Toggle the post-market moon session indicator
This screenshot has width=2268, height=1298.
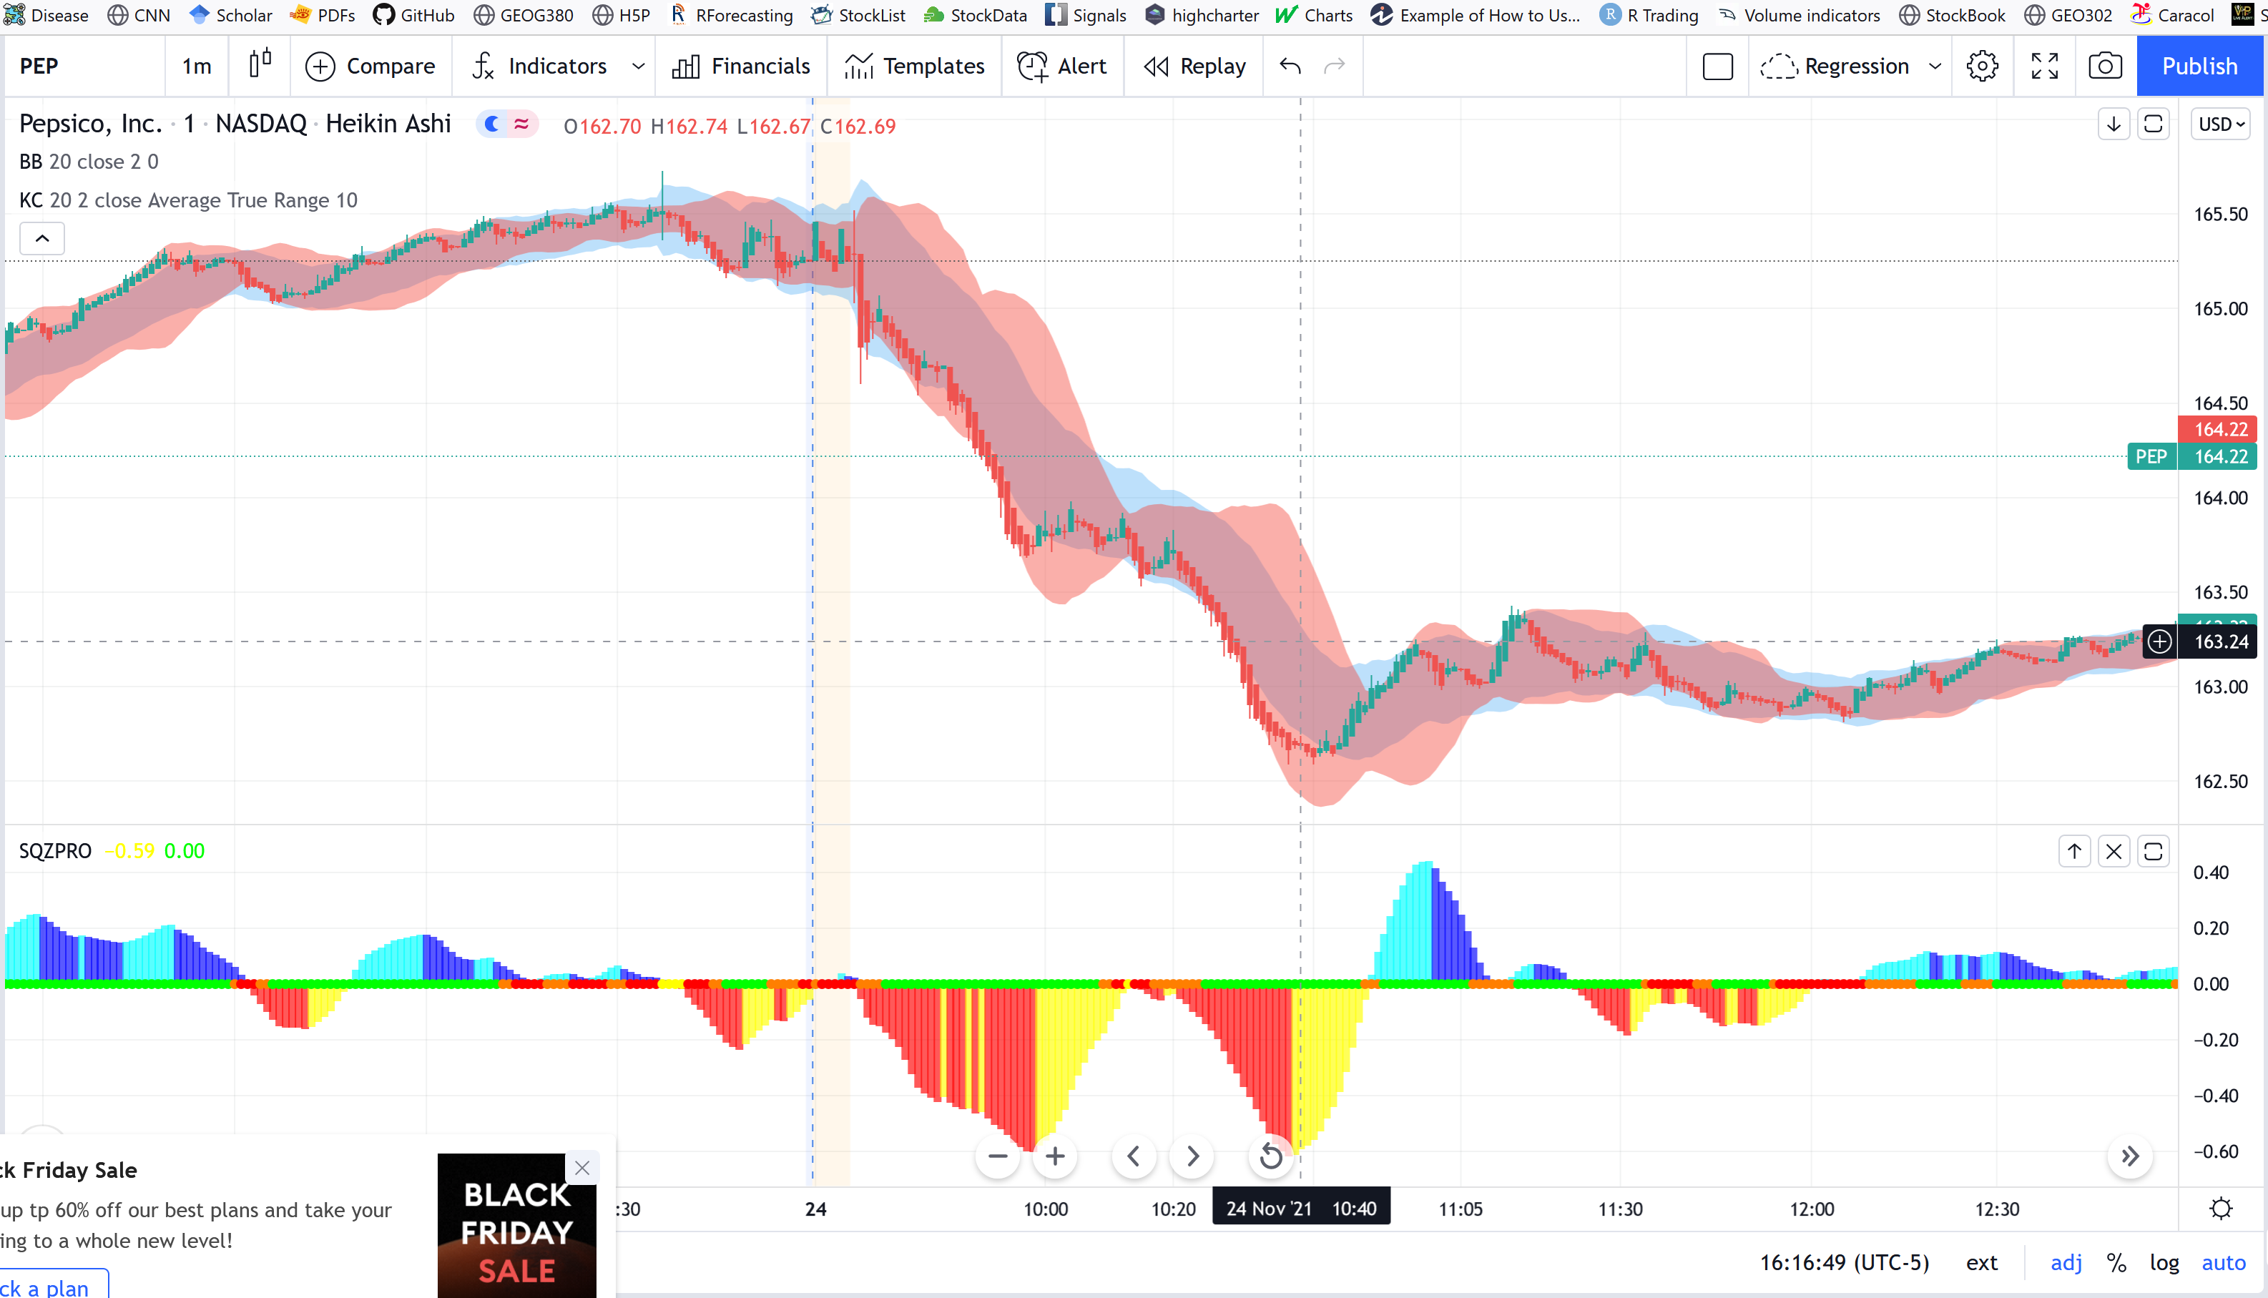tap(491, 124)
